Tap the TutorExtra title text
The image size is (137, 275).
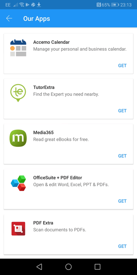(x=44, y=87)
